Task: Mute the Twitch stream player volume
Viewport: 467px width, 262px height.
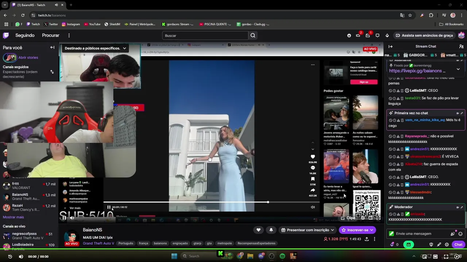Action: [x=72, y=218]
